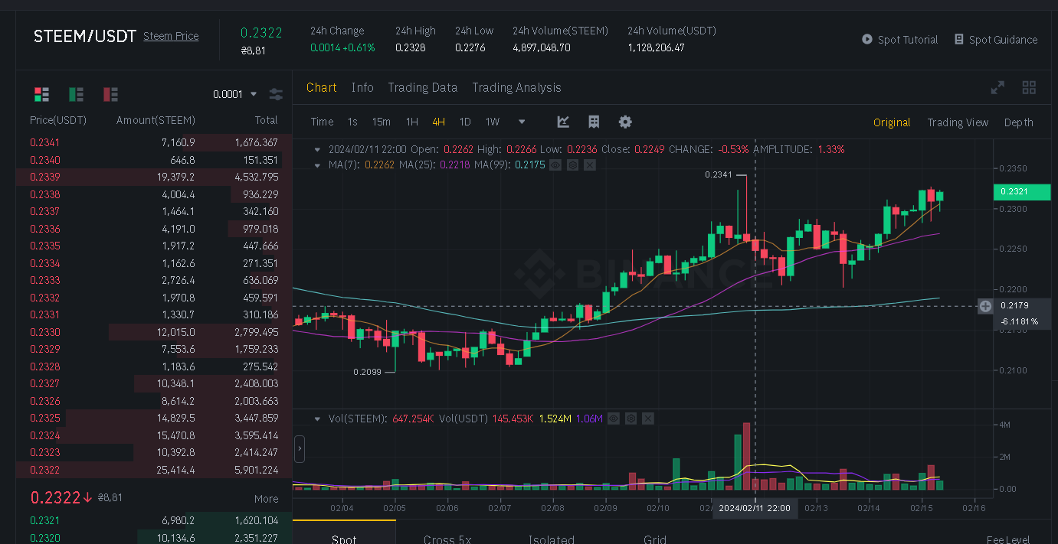
Task: Click the crosshair plus icon on price axis
Action: click(985, 306)
